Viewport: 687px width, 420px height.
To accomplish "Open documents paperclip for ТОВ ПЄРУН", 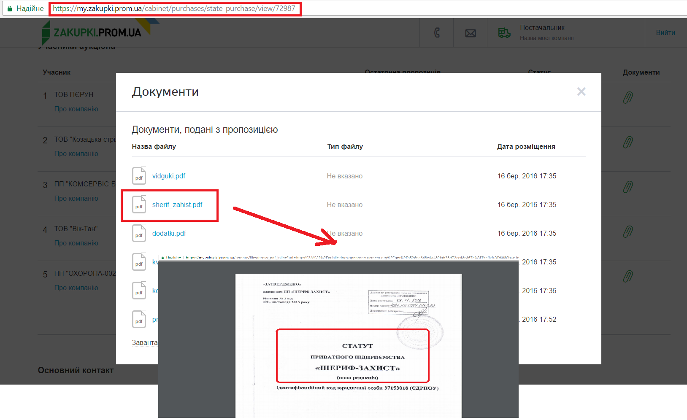I will click(x=628, y=97).
